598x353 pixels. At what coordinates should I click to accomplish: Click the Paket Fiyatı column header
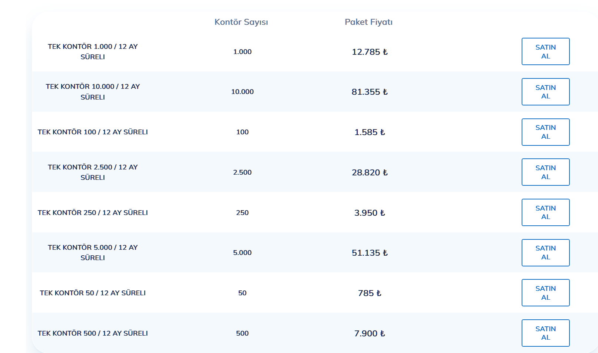click(369, 22)
